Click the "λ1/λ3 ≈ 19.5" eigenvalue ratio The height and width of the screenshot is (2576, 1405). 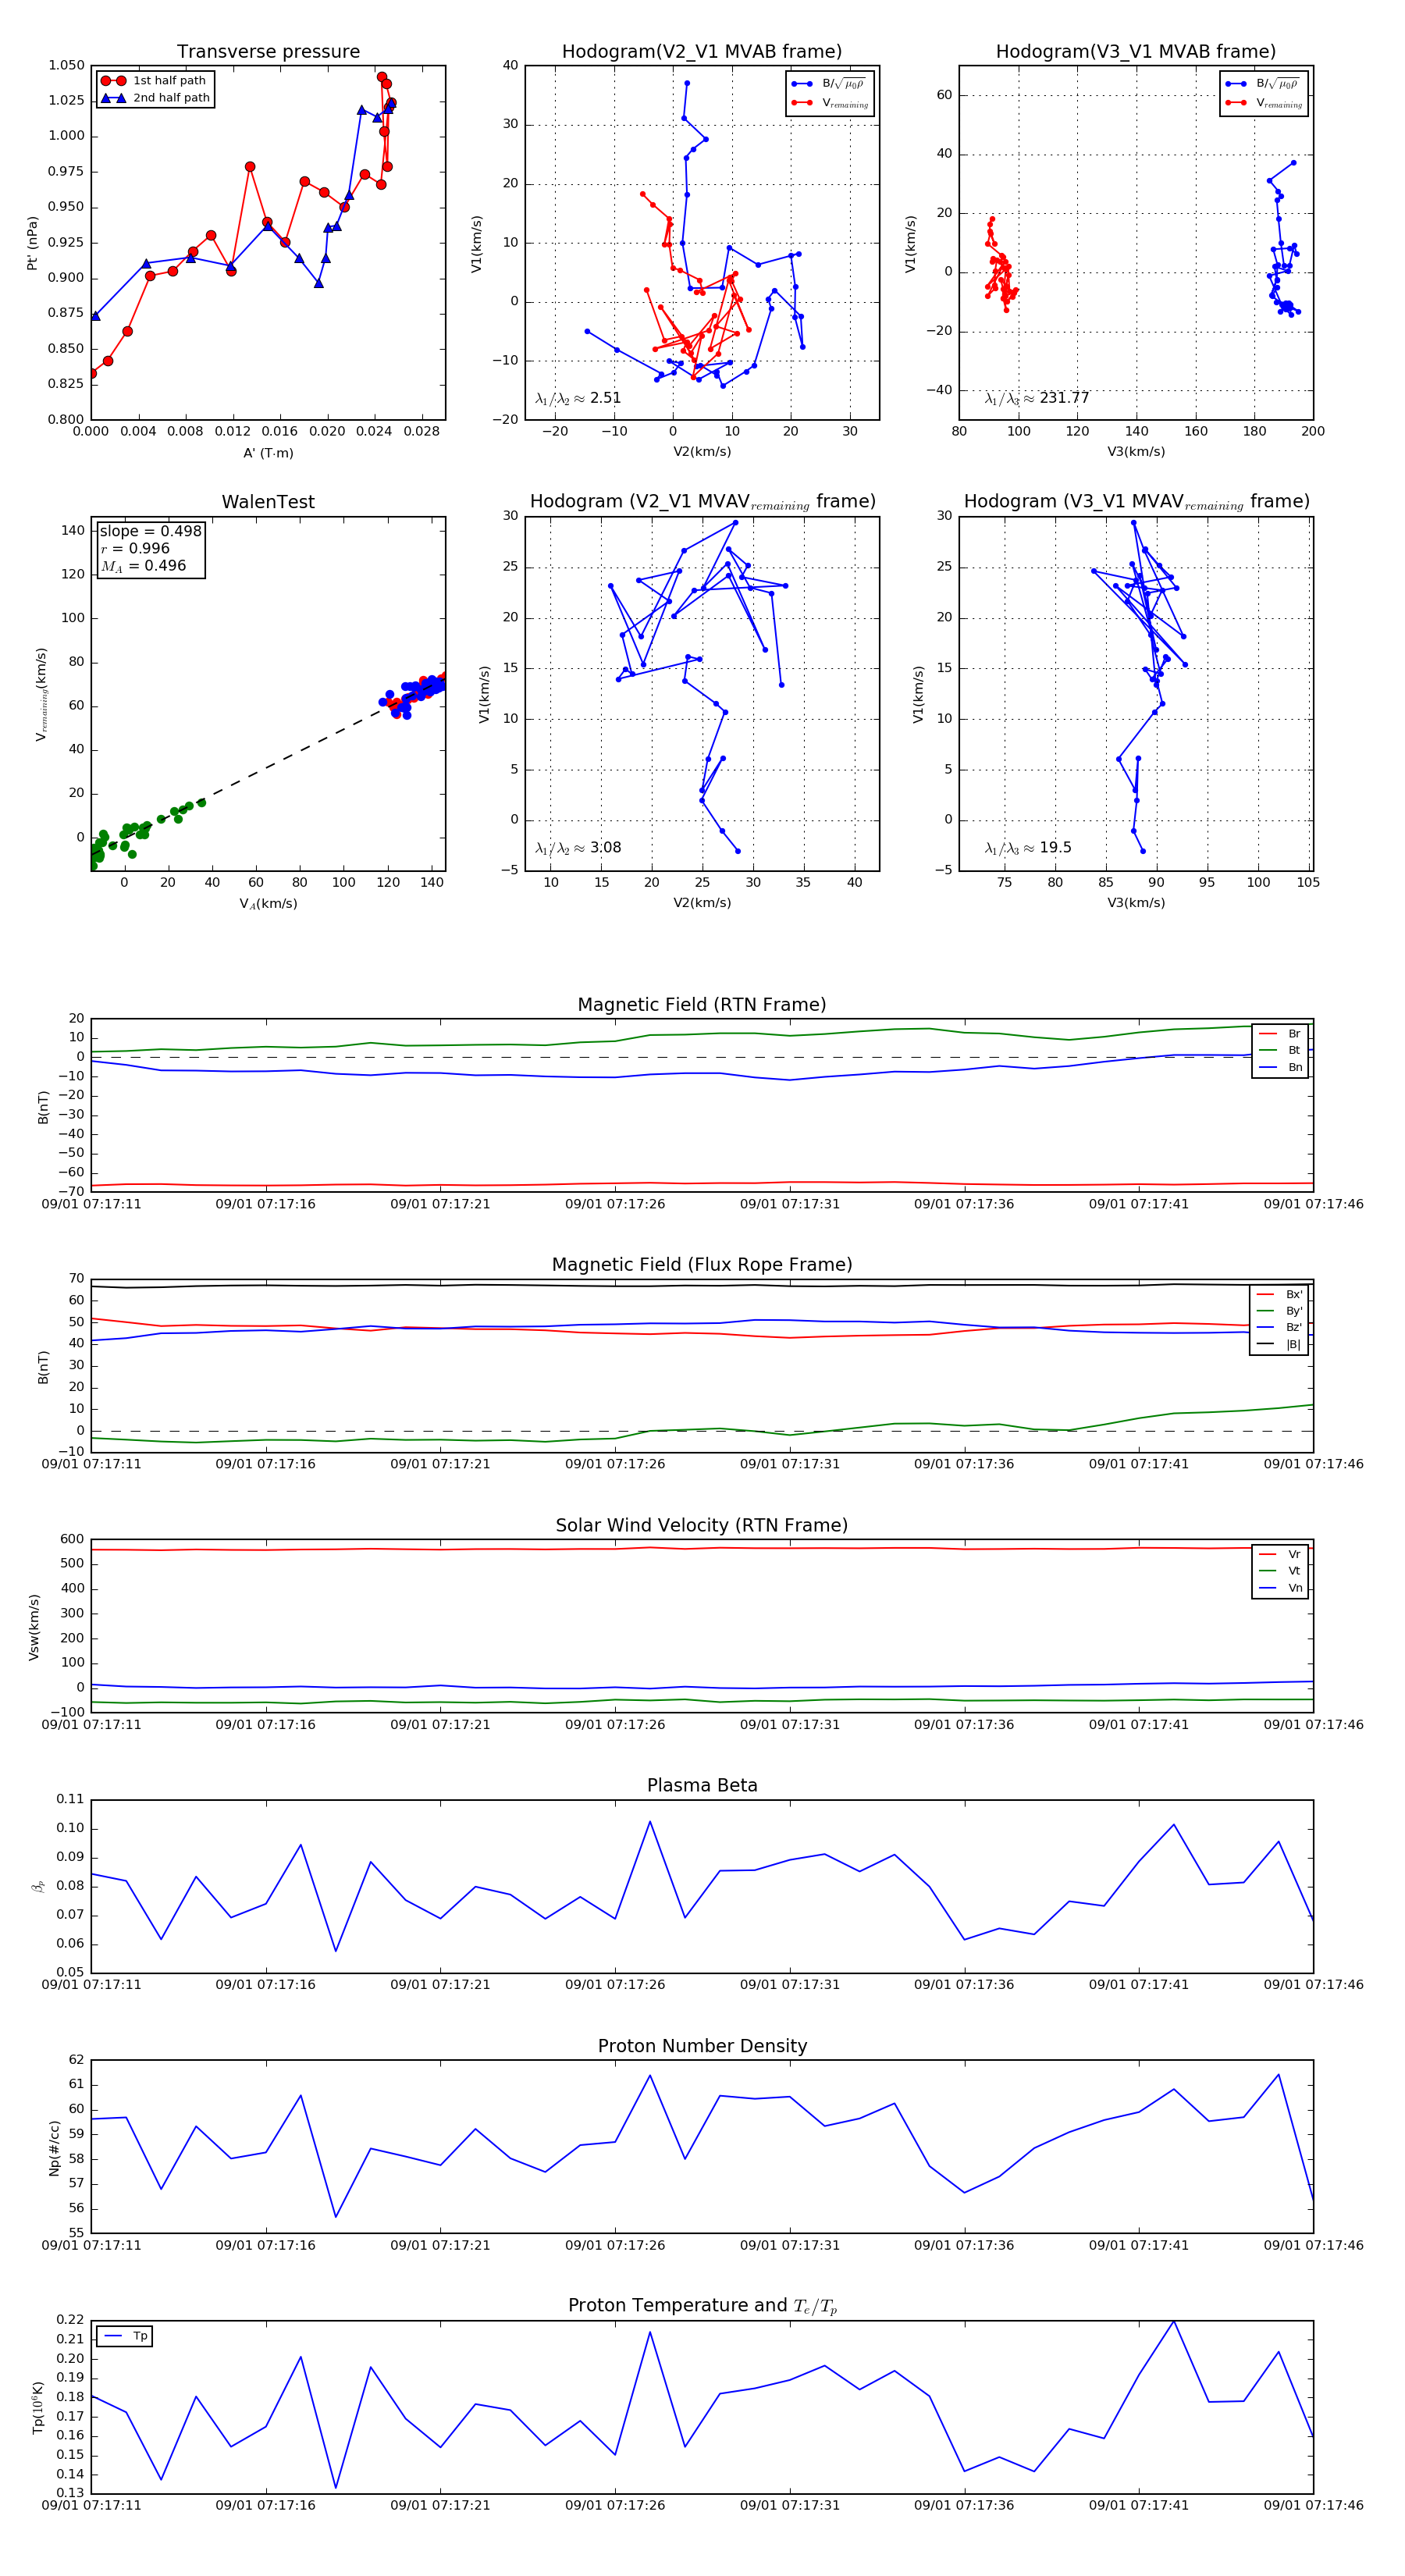pyautogui.click(x=1028, y=848)
